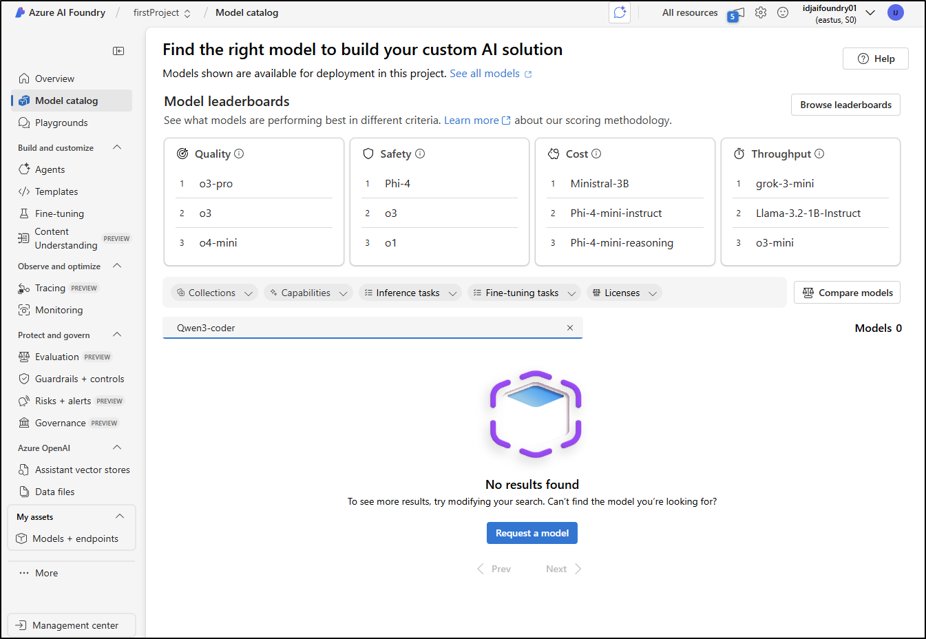Viewport: 926px width, 639px height.
Task: Open the Fine-tuning tasks filter dropdown
Action: (x=524, y=293)
